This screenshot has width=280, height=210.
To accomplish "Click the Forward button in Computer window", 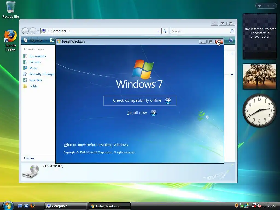I will [x=33, y=31].
